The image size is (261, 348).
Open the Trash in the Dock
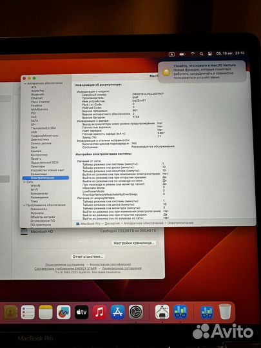point(225,312)
